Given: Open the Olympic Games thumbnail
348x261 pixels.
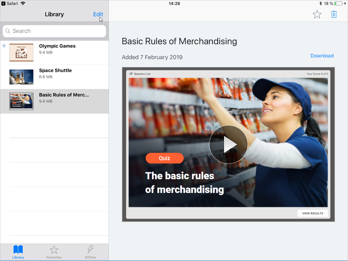Looking at the screenshot, I should (x=21, y=52).
